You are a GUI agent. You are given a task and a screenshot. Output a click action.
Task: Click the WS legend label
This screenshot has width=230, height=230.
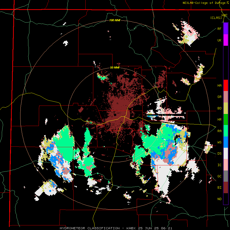coord(219,142)
